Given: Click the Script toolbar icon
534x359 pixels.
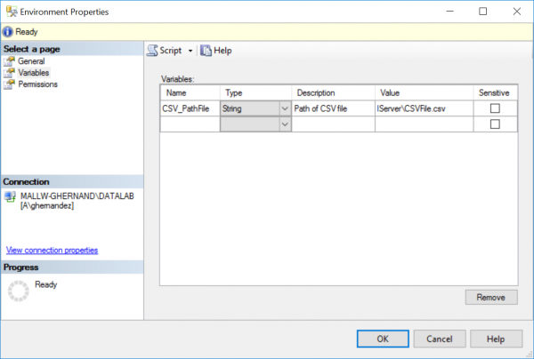Looking at the screenshot, I should [152, 51].
